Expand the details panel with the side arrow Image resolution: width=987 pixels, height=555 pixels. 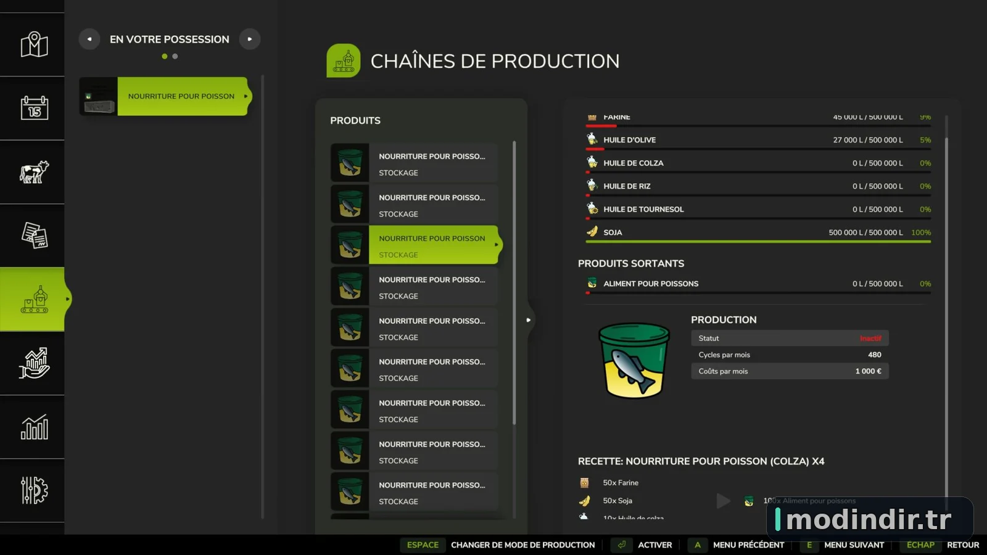(x=528, y=320)
